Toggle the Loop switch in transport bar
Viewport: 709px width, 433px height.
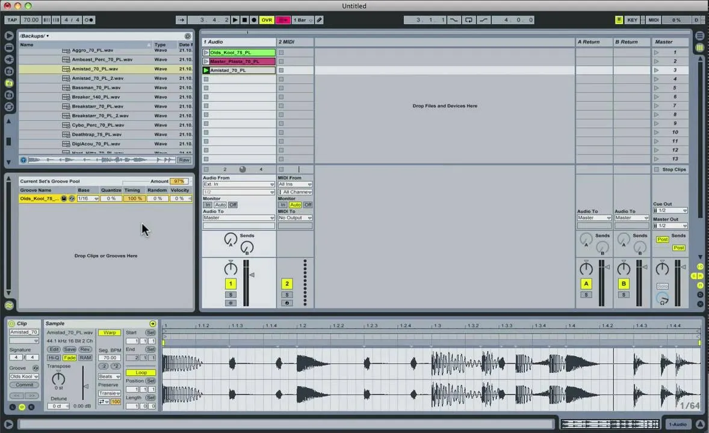click(469, 20)
